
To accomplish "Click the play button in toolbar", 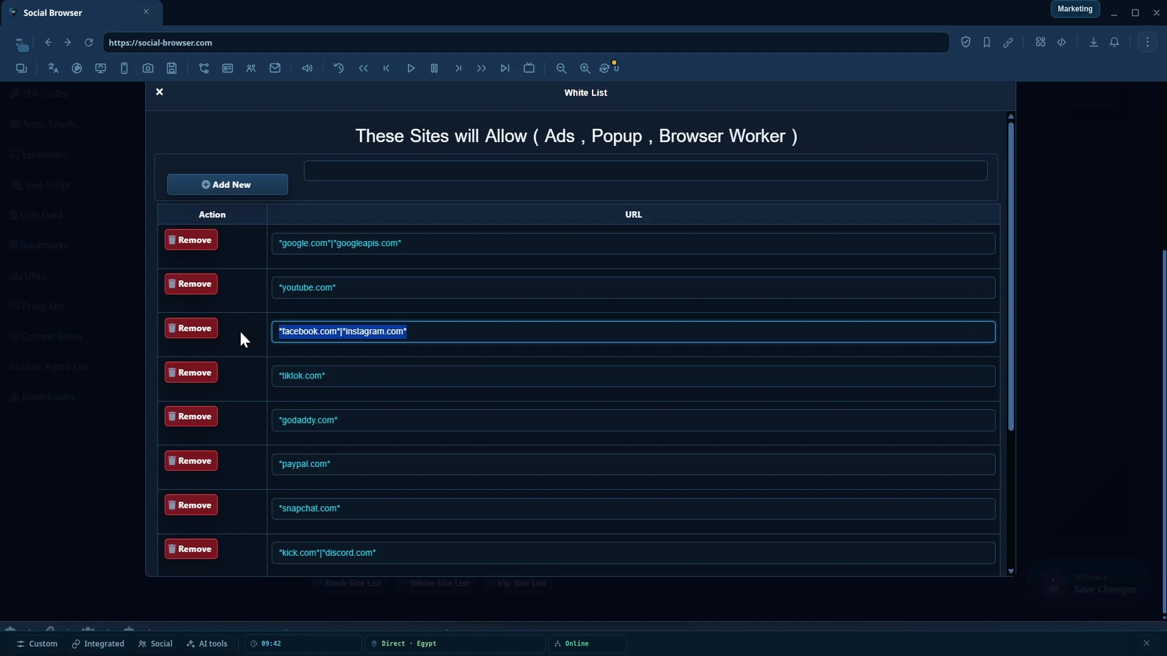I will 411,69.
